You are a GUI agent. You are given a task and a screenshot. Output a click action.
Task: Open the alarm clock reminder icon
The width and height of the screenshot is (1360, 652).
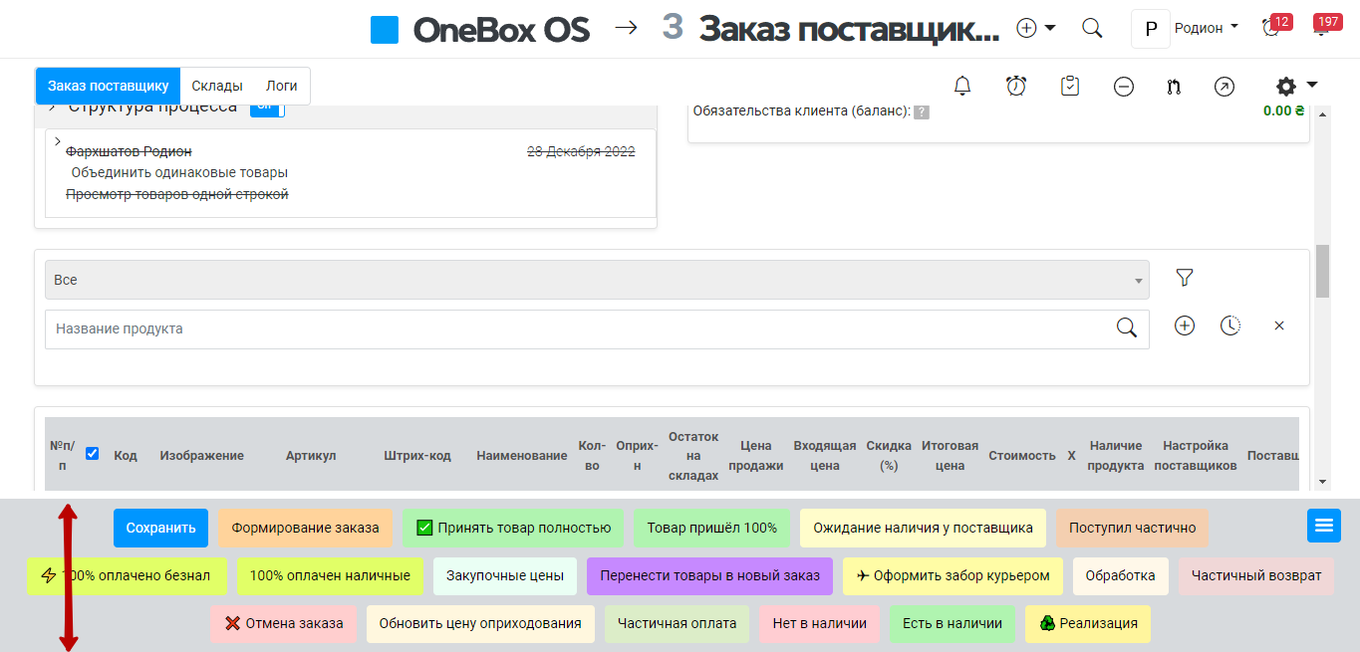click(x=1016, y=87)
